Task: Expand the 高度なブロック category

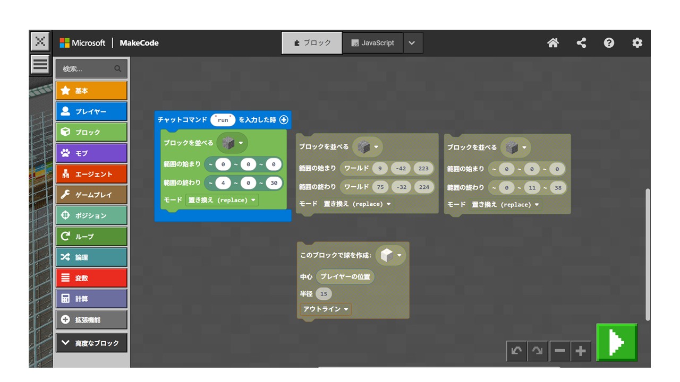Action: [x=91, y=343]
